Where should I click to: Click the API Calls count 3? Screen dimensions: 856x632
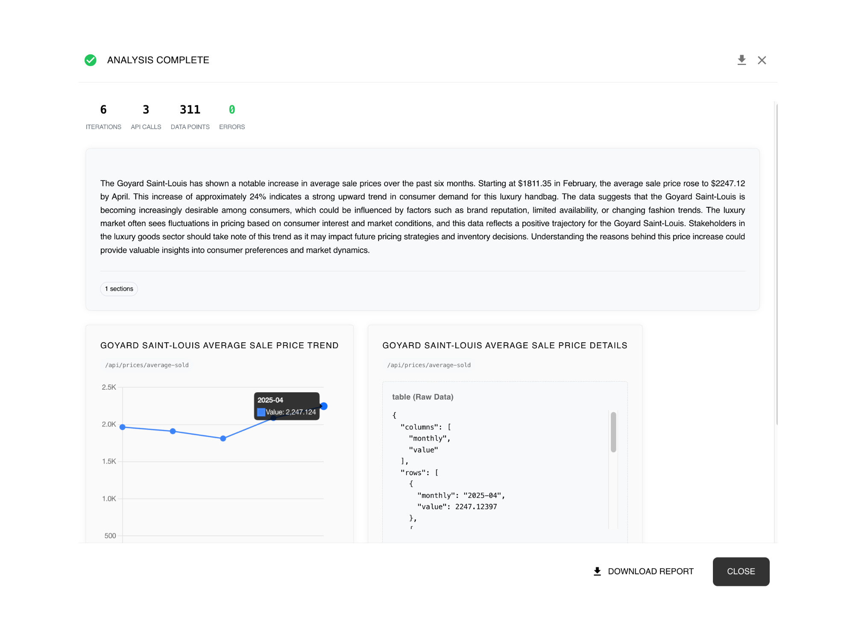(146, 110)
